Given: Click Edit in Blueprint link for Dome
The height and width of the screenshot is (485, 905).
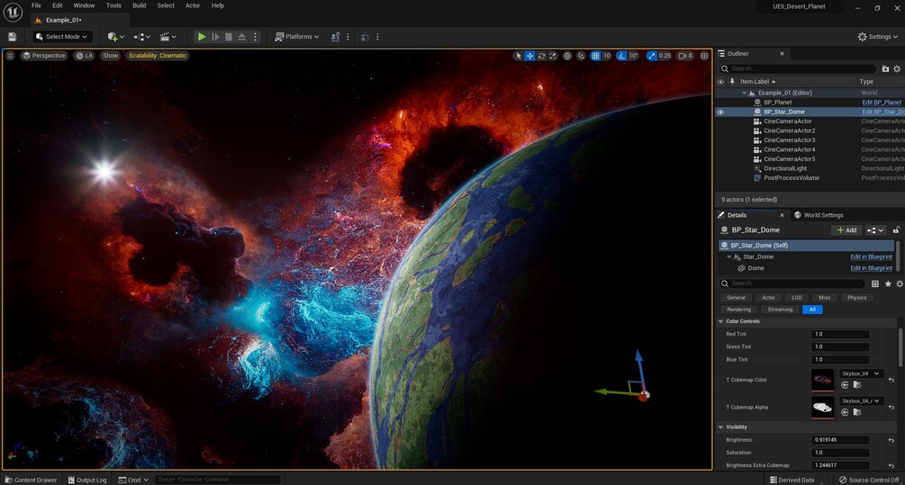Looking at the screenshot, I should point(871,268).
